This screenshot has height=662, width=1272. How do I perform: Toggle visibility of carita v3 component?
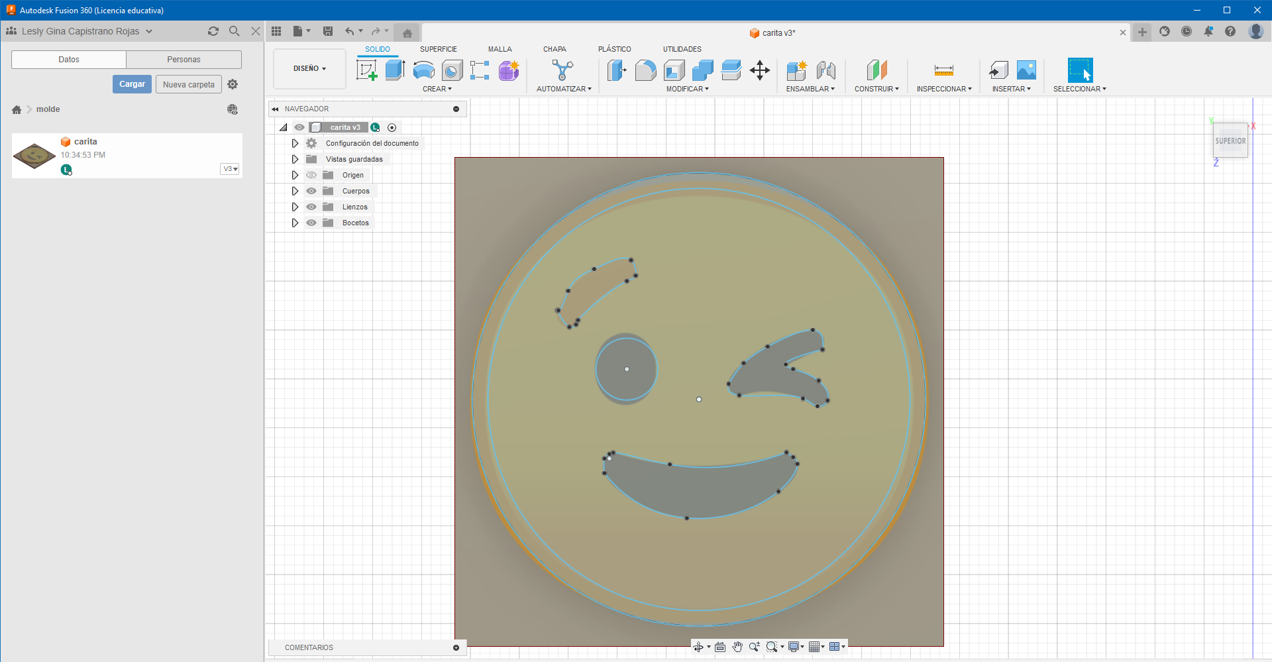point(299,127)
